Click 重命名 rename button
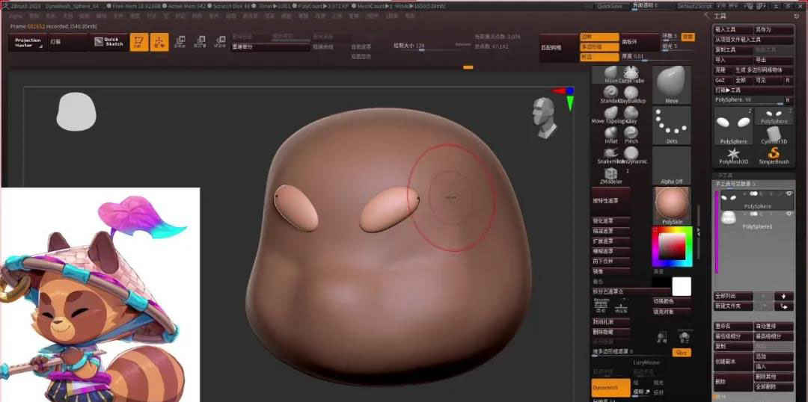Viewport: 808px width, 402px height. [732, 327]
